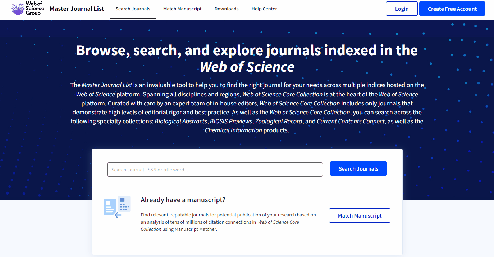
Task: Open the Help Center tab
Action: tap(264, 9)
